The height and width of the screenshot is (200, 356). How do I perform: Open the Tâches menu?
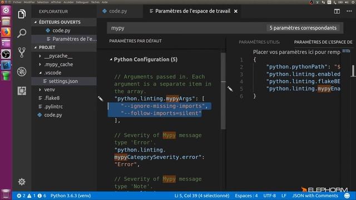[95, 2]
